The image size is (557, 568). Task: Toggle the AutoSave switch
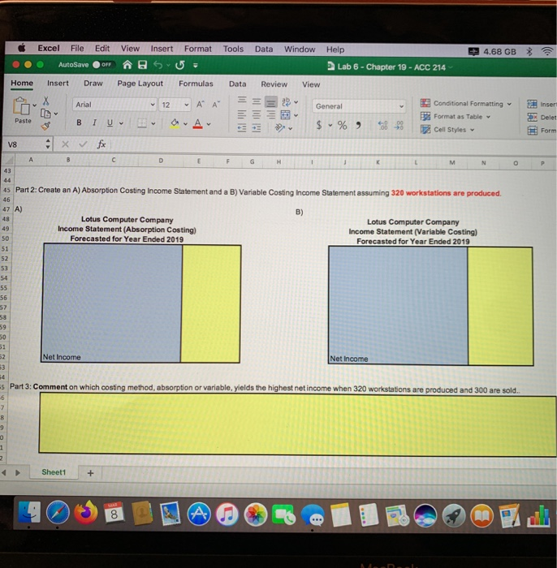click(103, 64)
